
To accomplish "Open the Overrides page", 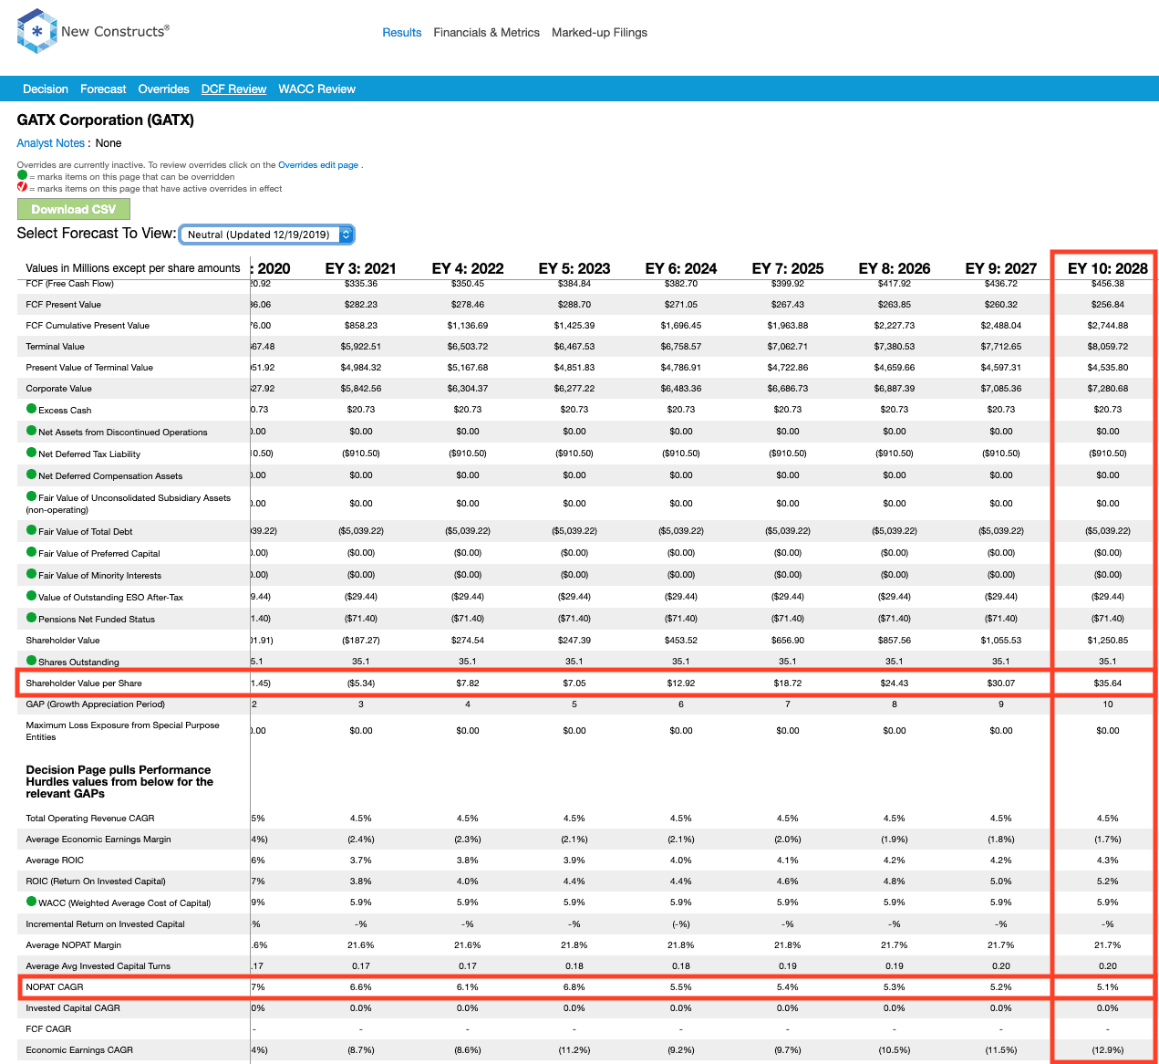I will (164, 89).
